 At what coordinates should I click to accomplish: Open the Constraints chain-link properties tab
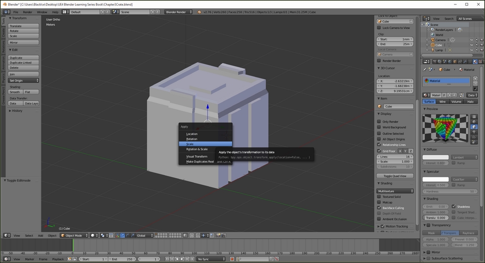click(x=460, y=62)
